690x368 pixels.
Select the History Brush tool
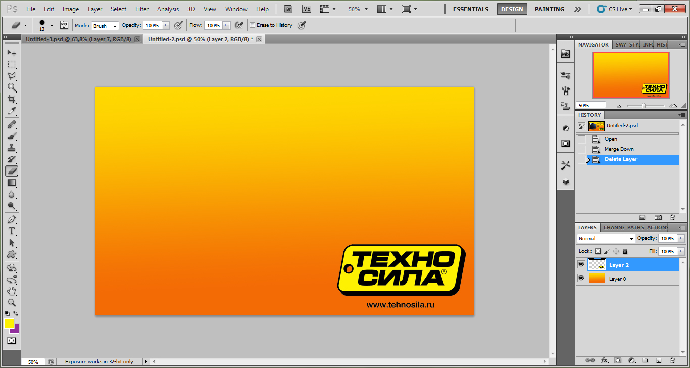11,159
